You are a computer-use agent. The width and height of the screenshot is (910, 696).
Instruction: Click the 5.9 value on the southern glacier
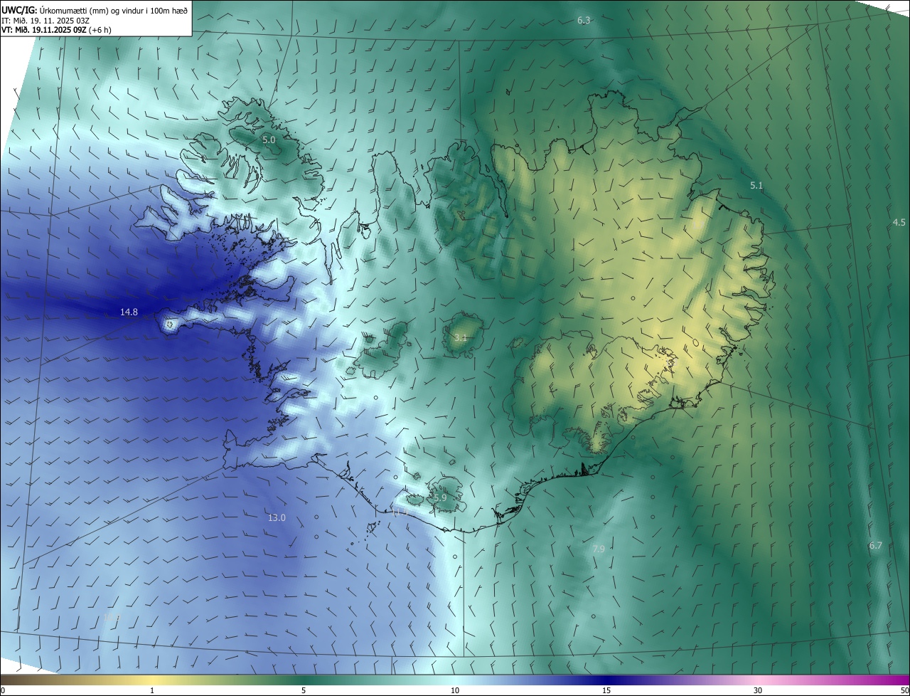[440, 497]
